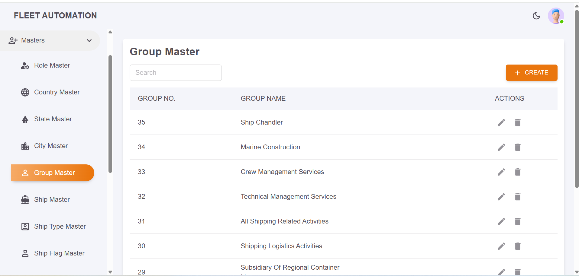Click the City Master building icon
Image resolution: width=579 pixels, height=276 pixels.
[x=25, y=146]
